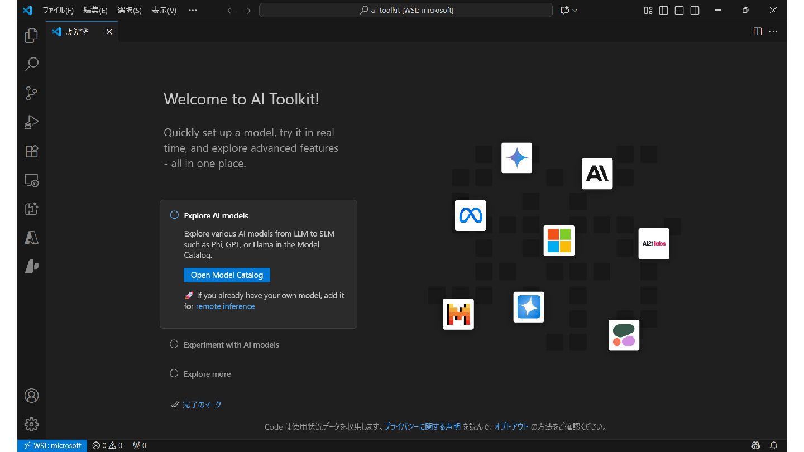Screen dimensions: 804x452
Task: Click the forwarded ports status indicator
Action: click(x=140, y=445)
